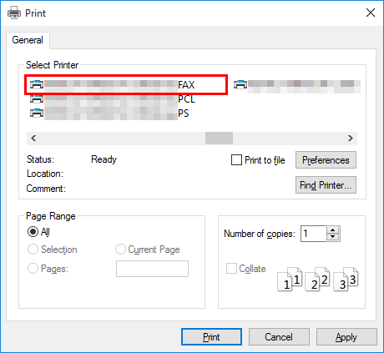This screenshot has width=384, height=353.
Task: Choose the Current Page radio option
Action: [x=120, y=250]
